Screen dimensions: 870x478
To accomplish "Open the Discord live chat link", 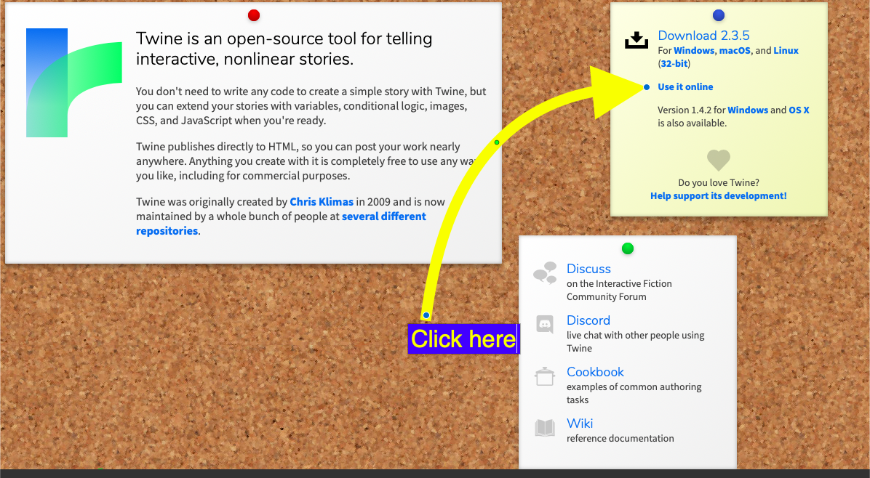I will 588,320.
